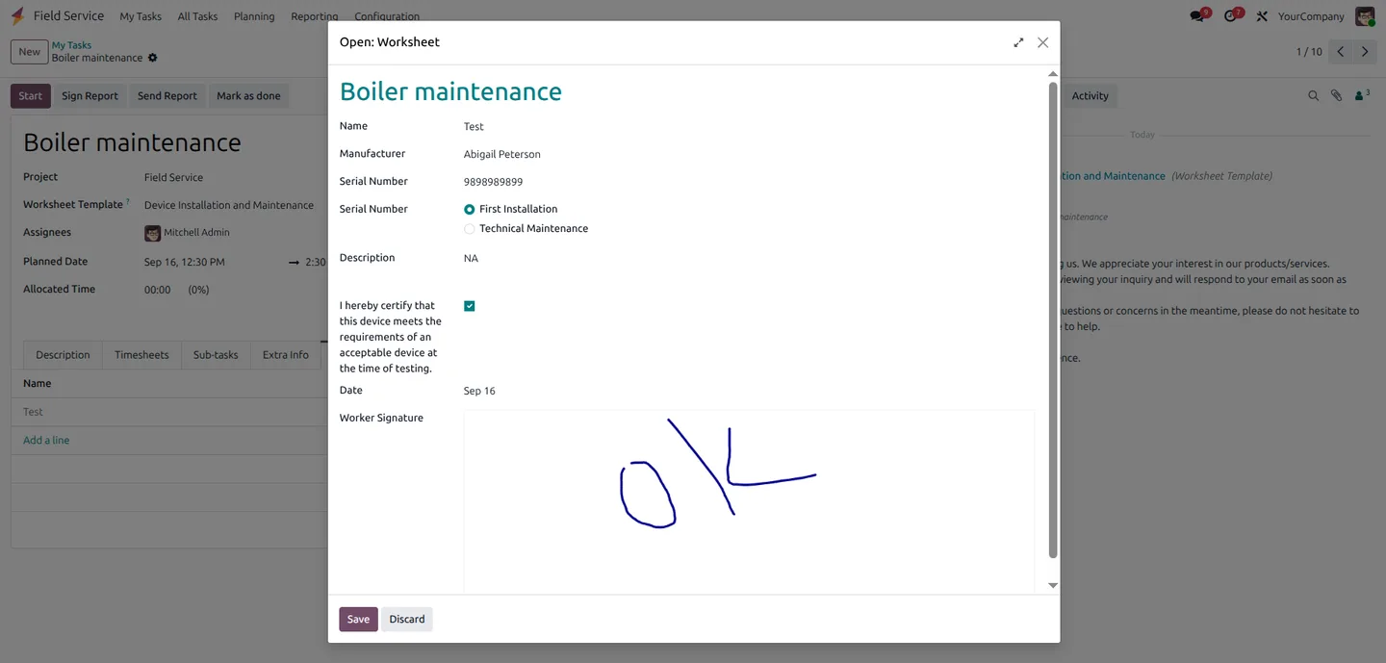The width and height of the screenshot is (1386, 663).
Task: Open the activities clock icon
Action: click(1230, 16)
